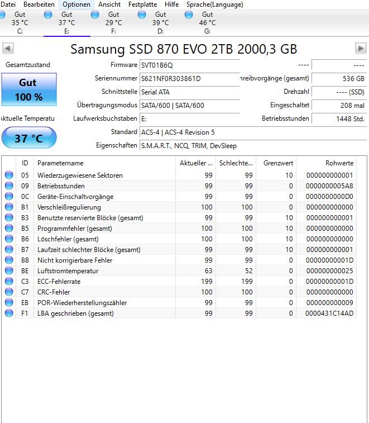Viewport: 369px width, 423px height.
Task: Go to previous disk with left arrow
Action: click(x=8, y=49)
